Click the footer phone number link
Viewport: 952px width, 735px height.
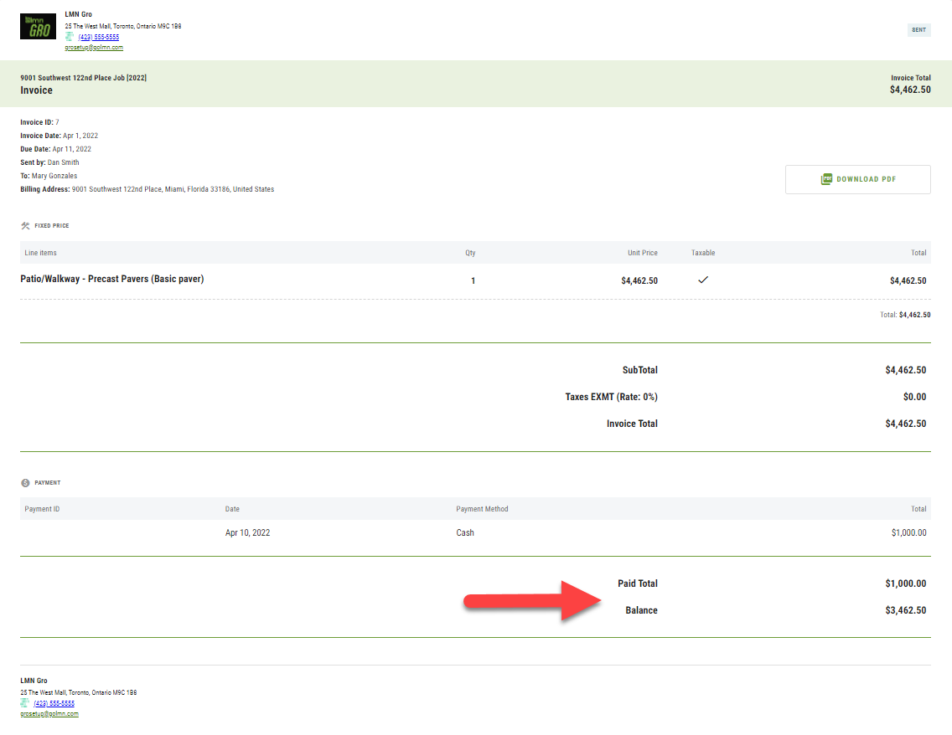(x=54, y=703)
